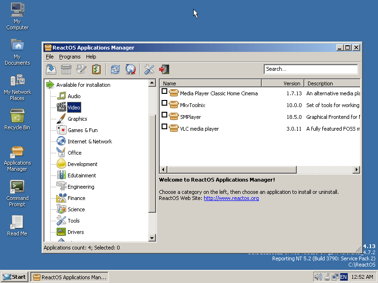
Task: Click the Search input field
Action: 310,69
